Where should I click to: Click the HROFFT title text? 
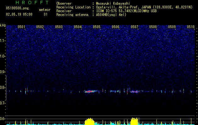coord(32,2)
